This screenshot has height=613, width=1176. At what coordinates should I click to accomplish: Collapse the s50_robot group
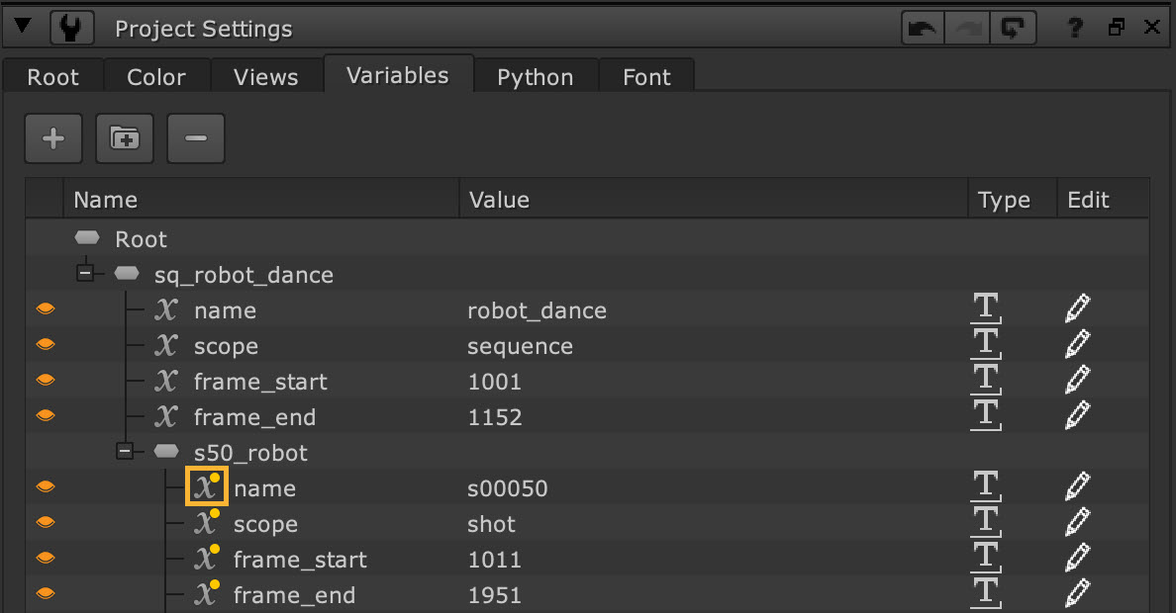click(x=125, y=452)
